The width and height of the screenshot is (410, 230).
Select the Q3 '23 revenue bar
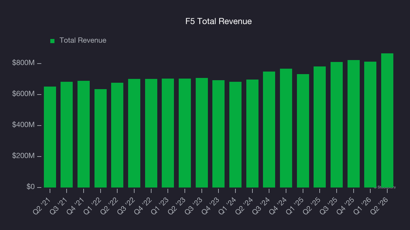coord(202,133)
